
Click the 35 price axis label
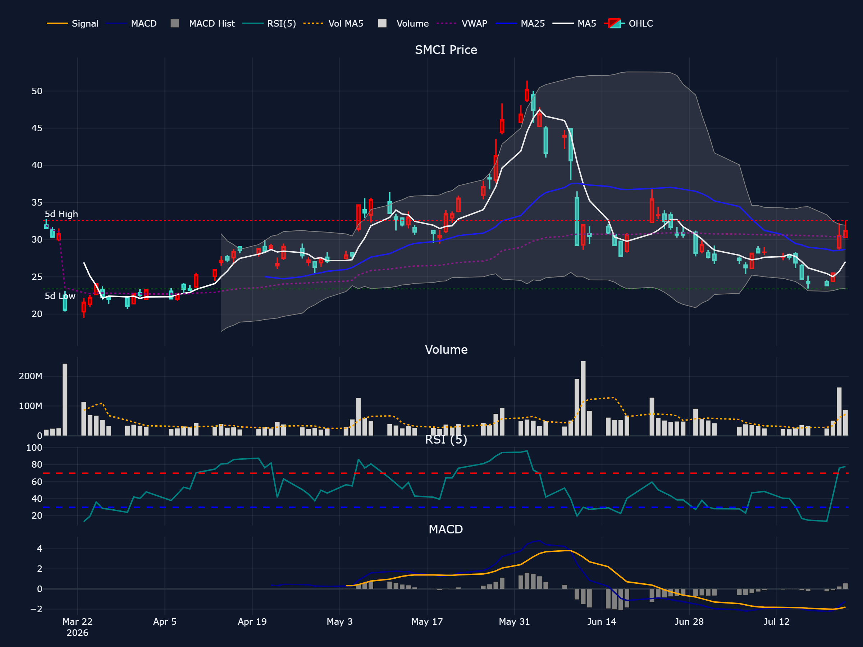37,202
